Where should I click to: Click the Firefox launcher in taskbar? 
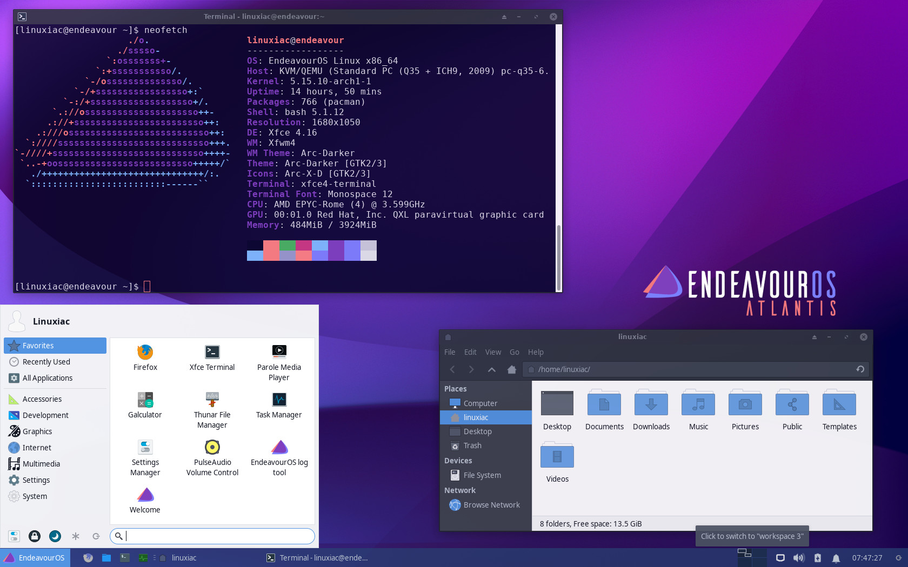click(88, 558)
